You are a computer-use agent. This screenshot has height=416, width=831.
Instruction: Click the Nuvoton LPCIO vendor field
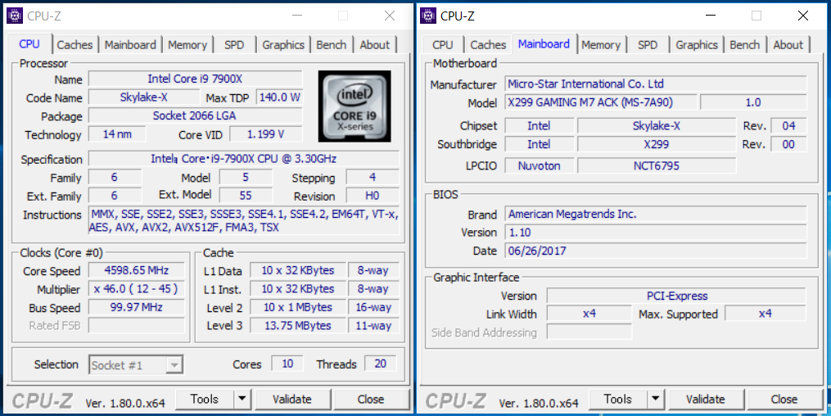click(539, 166)
